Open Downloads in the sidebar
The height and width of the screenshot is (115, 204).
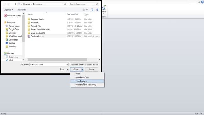tap(13, 40)
